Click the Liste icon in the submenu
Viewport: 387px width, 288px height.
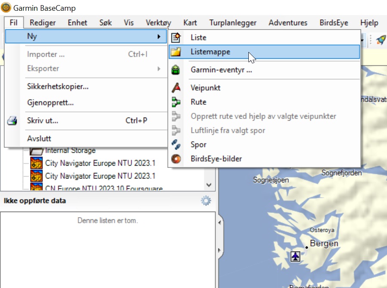(x=176, y=38)
